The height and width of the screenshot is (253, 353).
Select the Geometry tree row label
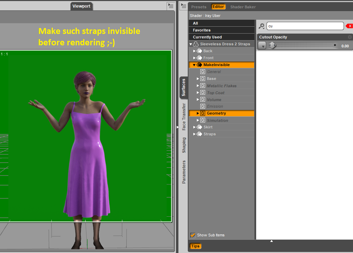pyautogui.click(x=216, y=114)
